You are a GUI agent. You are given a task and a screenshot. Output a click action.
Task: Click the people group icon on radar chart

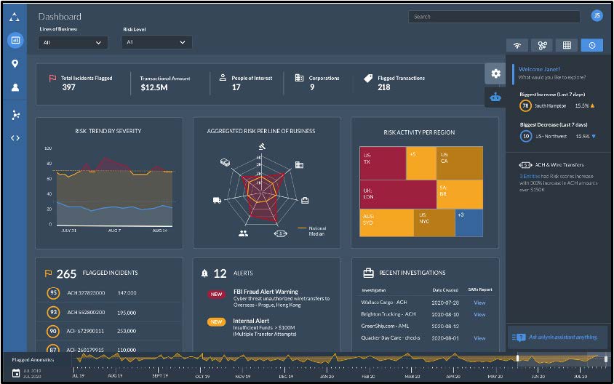pos(243,233)
